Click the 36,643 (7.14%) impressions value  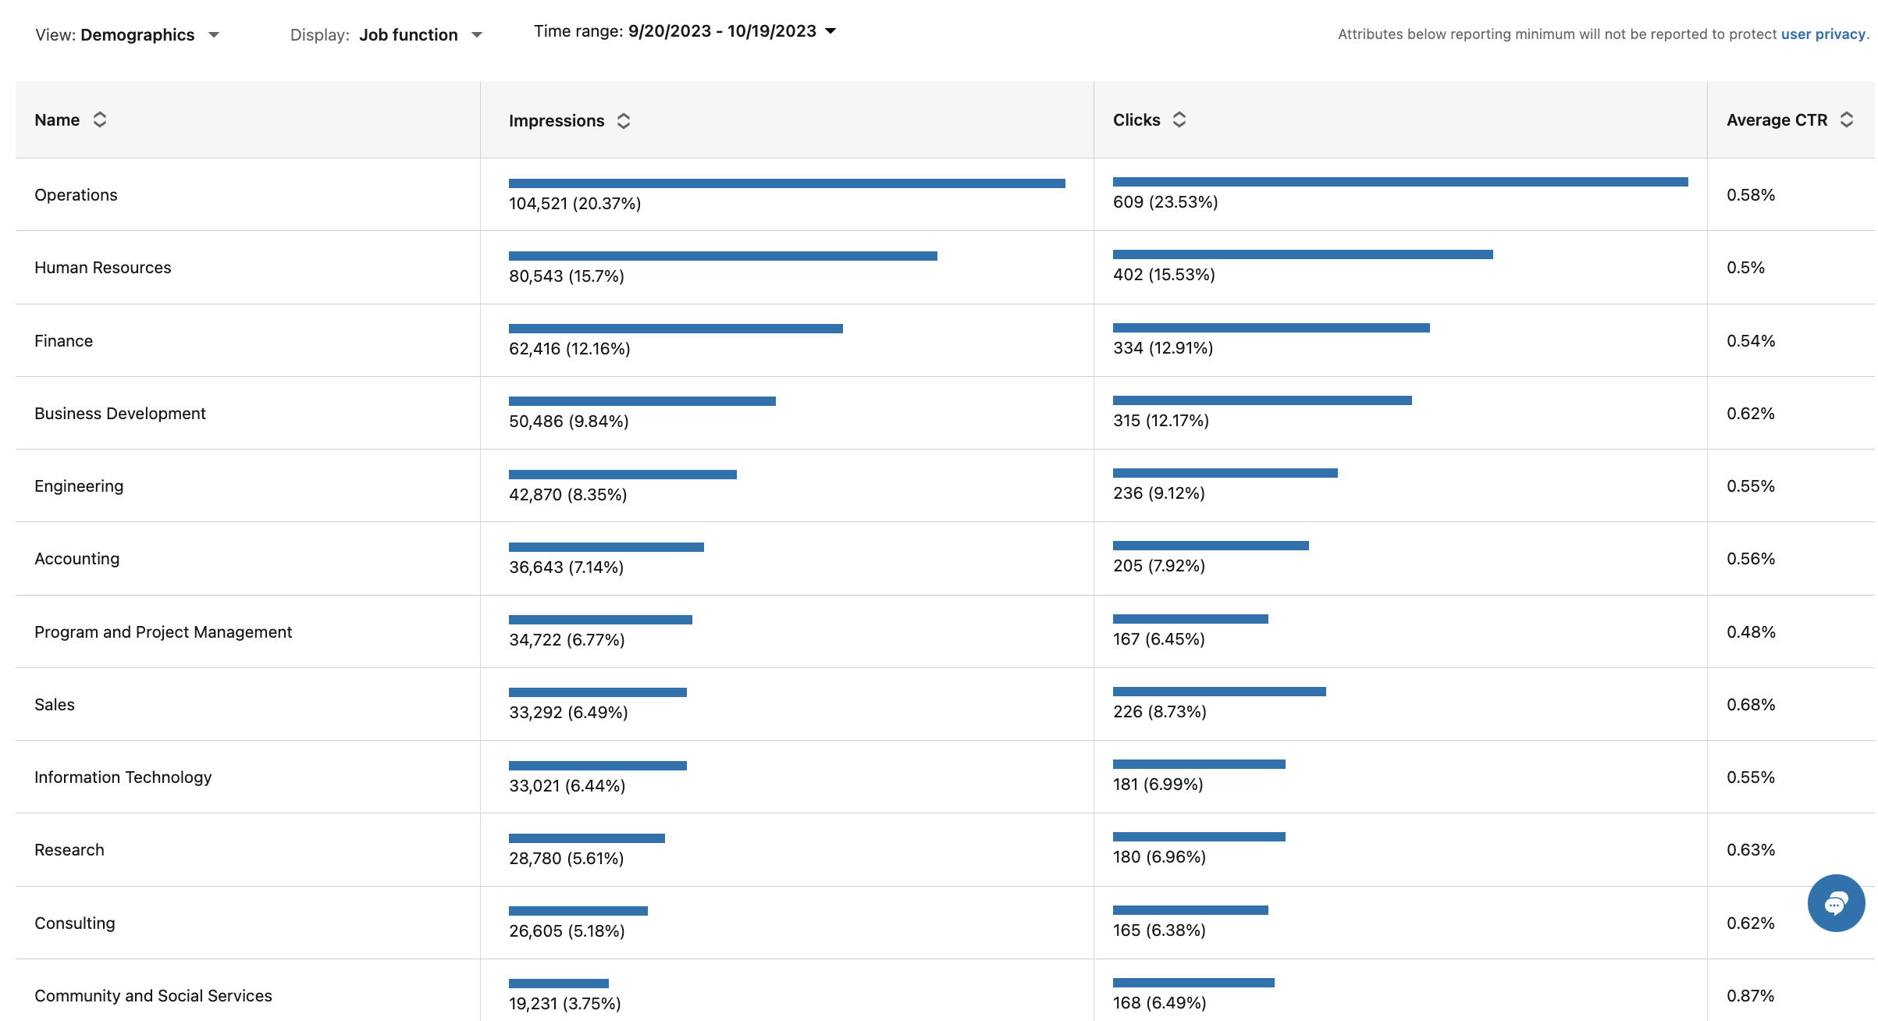[x=567, y=567]
